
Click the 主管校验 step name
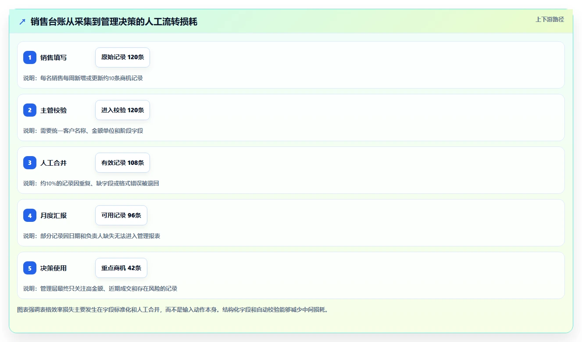pos(54,110)
